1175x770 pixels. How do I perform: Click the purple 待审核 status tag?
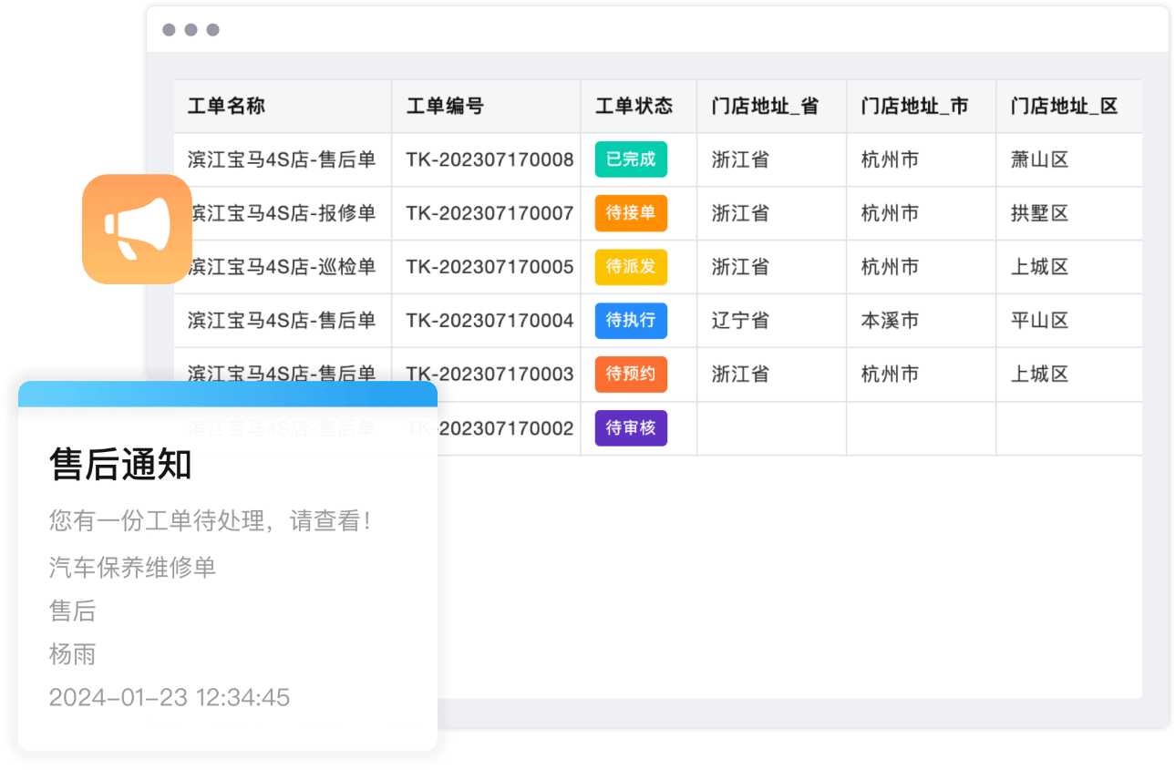[x=631, y=428]
